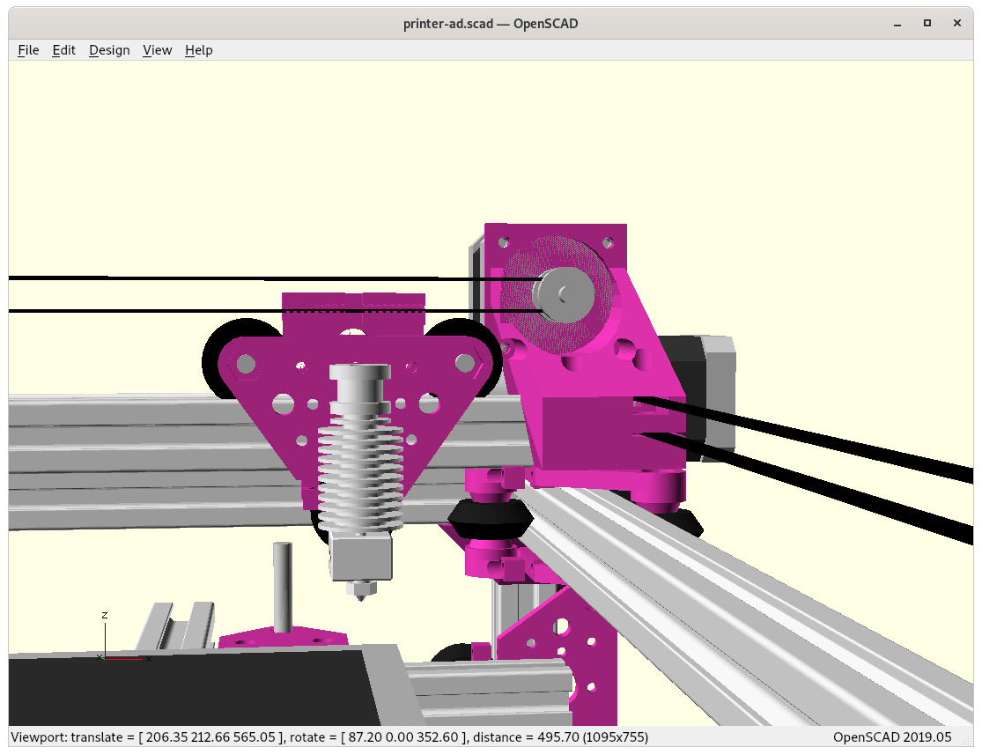Screen dimensions: 982x755
Task: Open the File menu
Action: 28,50
